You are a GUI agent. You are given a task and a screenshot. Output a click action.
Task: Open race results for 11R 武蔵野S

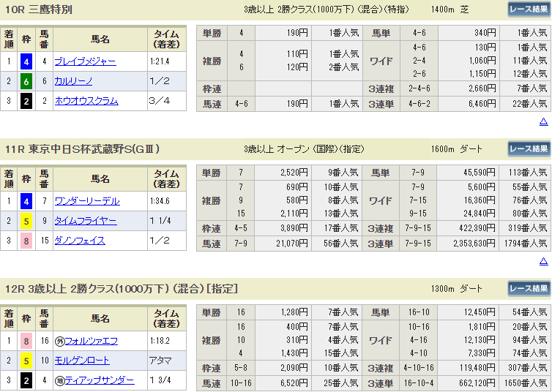coord(529,149)
